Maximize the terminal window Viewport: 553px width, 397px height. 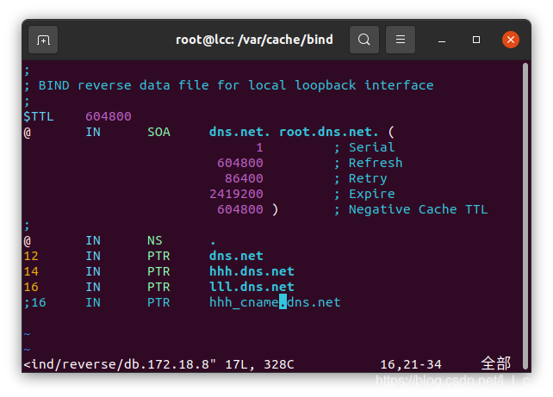[476, 40]
